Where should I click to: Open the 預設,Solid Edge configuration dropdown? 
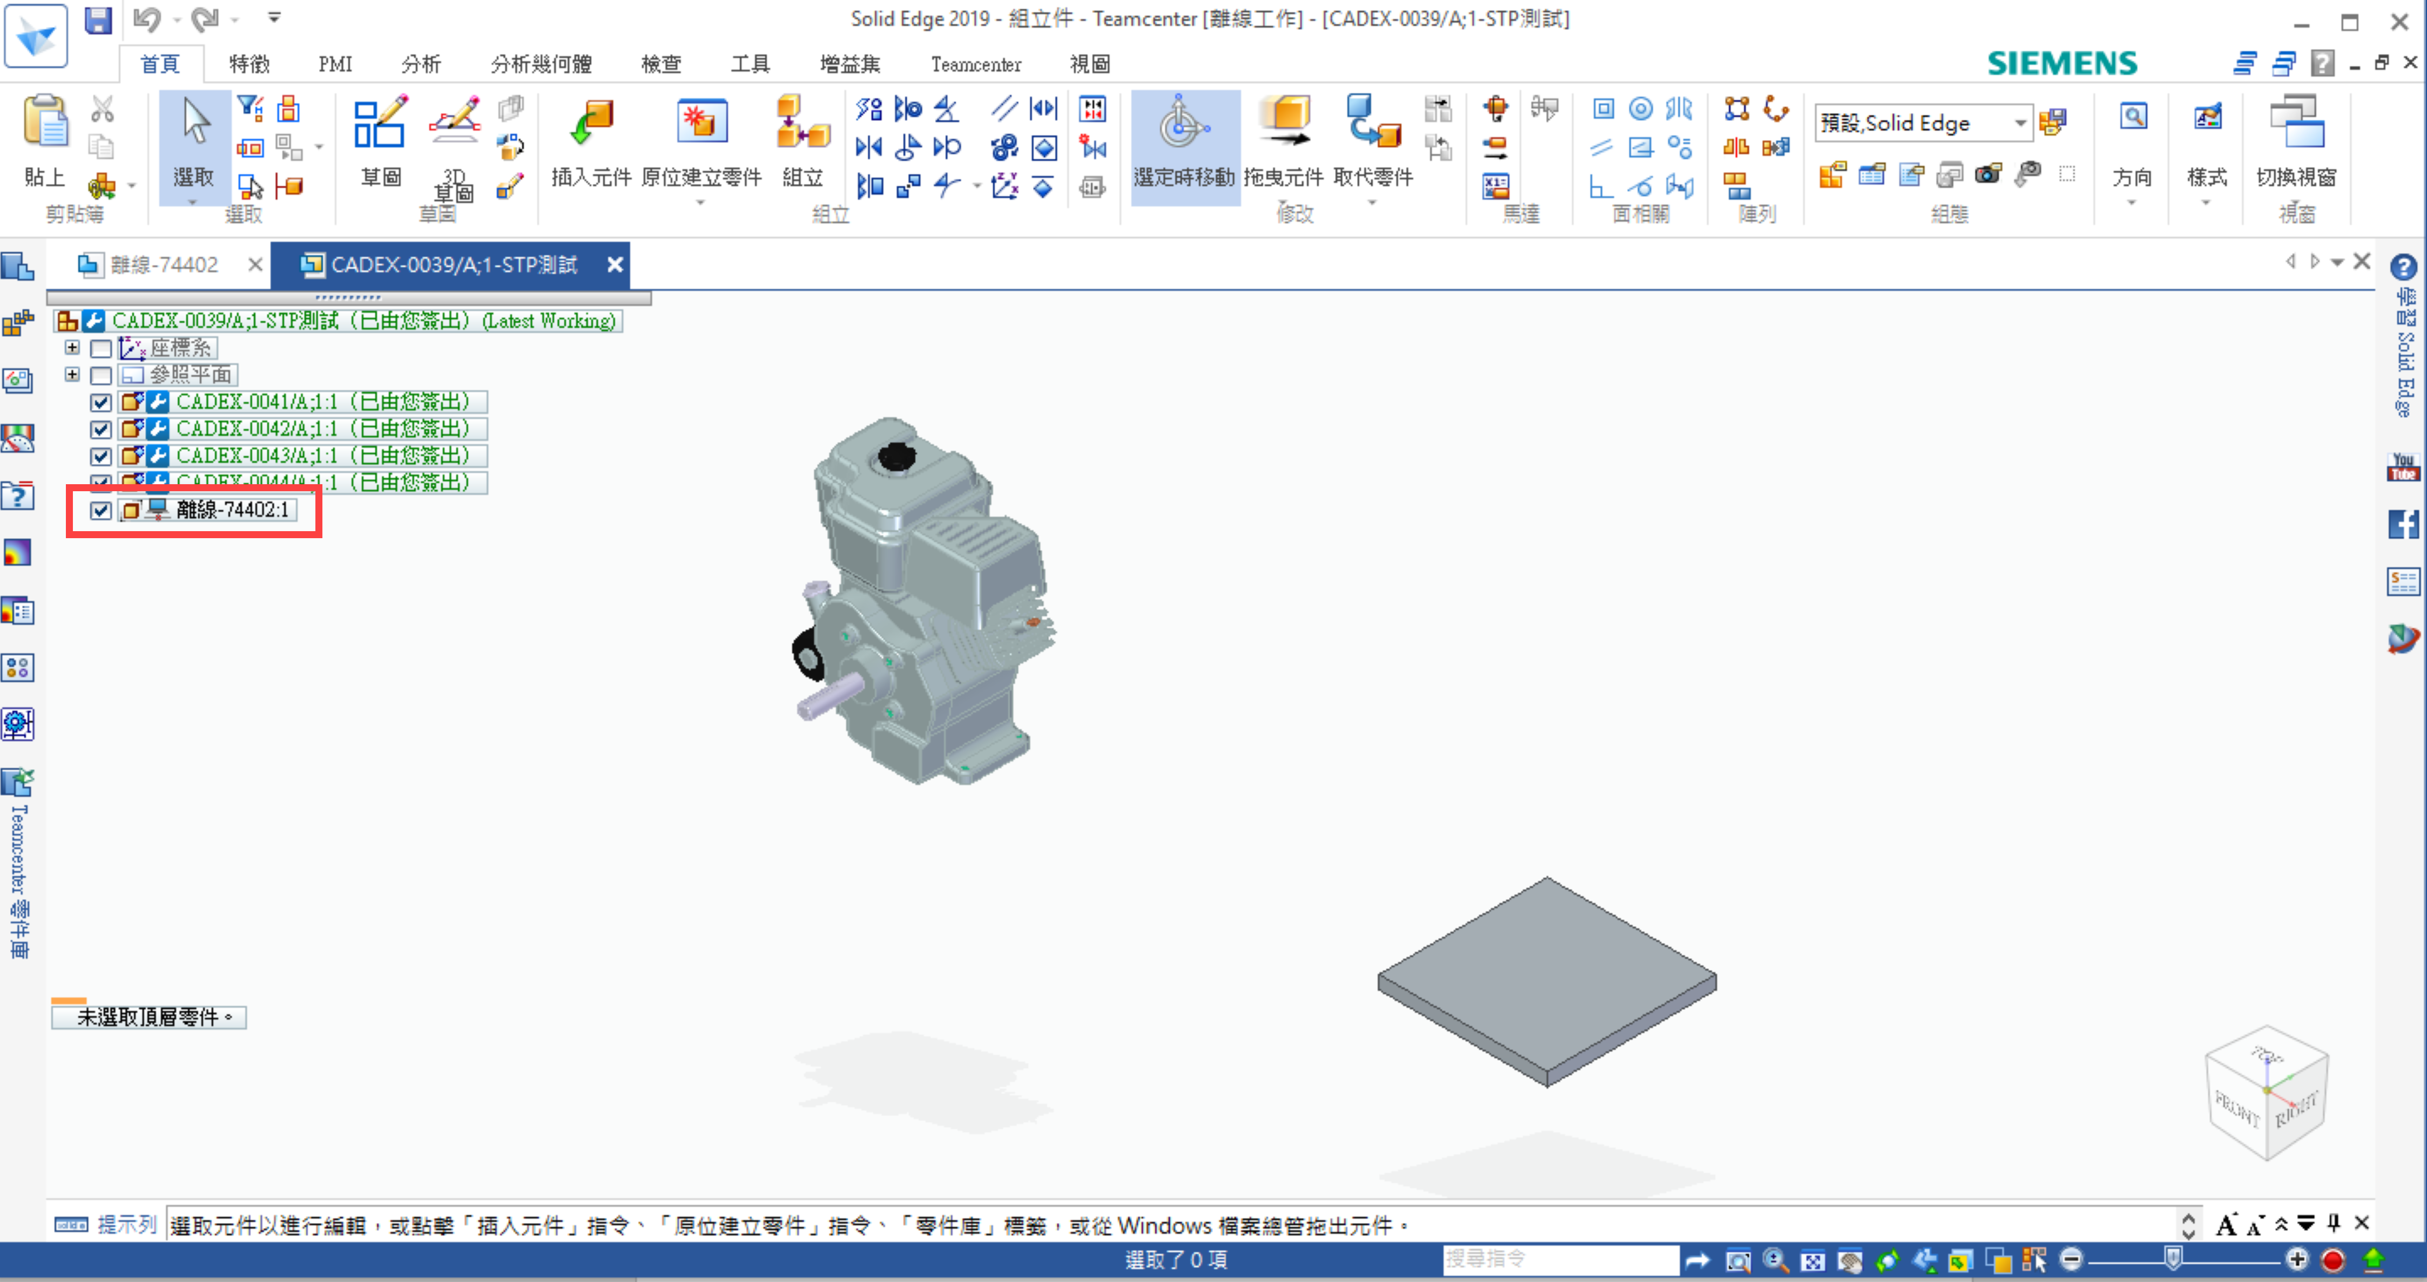coord(2020,123)
